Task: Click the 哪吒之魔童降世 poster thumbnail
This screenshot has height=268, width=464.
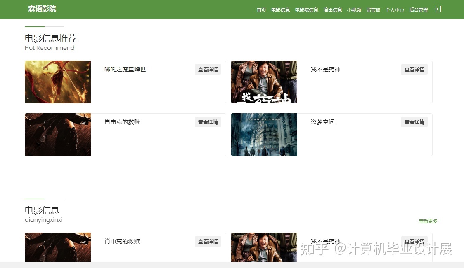Action: [58, 82]
